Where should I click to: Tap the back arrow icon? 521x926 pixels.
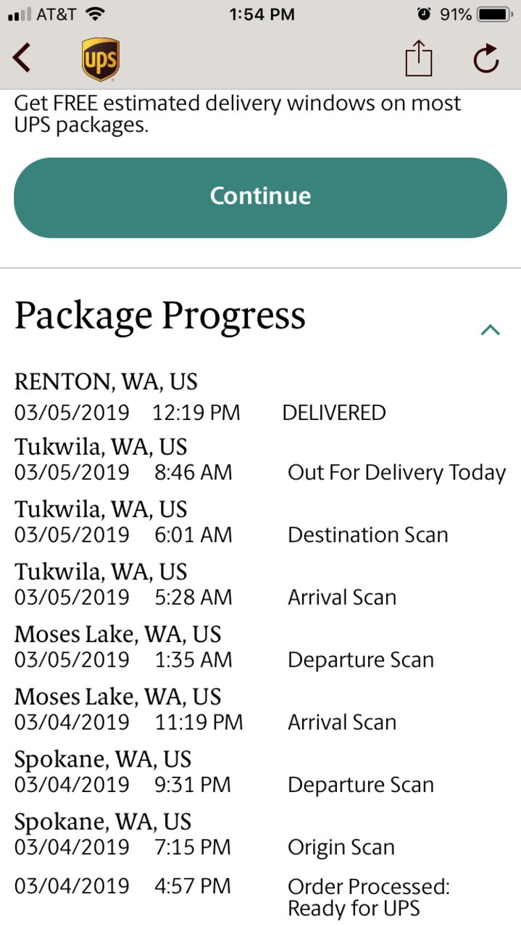click(x=22, y=58)
